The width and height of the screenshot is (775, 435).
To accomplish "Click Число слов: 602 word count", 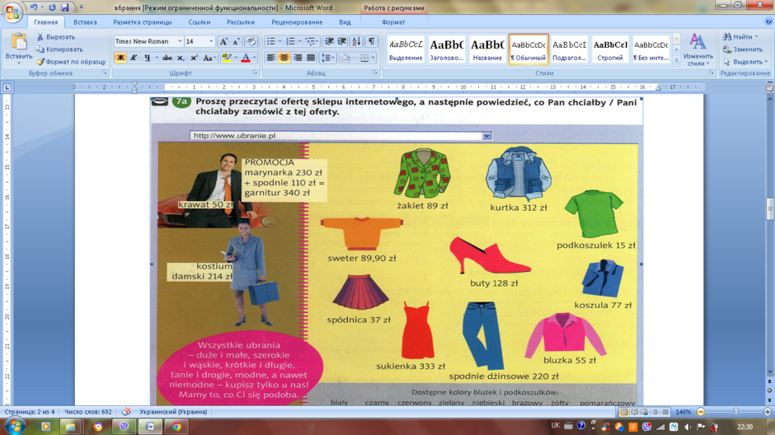I will pyautogui.click(x=88, y=412).
